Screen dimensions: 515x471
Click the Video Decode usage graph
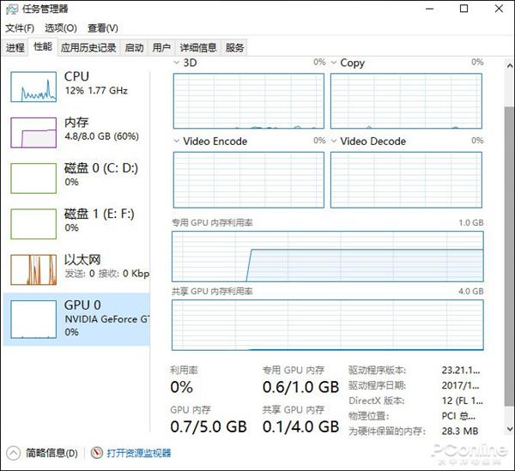406,180
